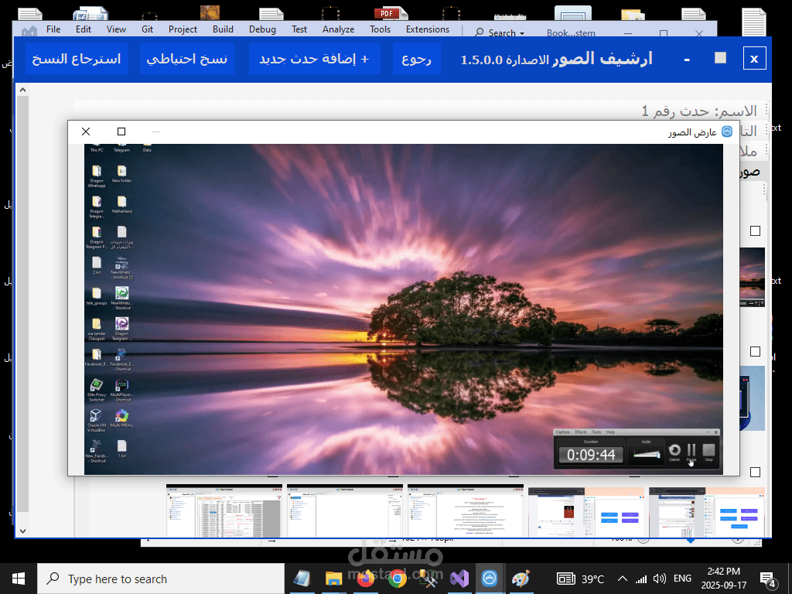
Task: Tick the third image checkbox on the right edge
Action: point(755,473)
